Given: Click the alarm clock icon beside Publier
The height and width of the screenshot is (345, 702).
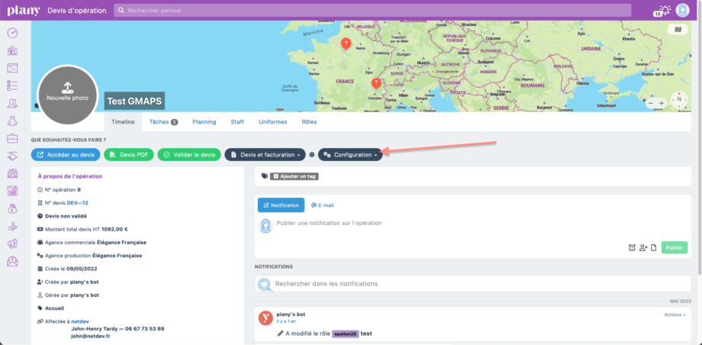Looking at the screenshot, I should (x=632, y=247).
